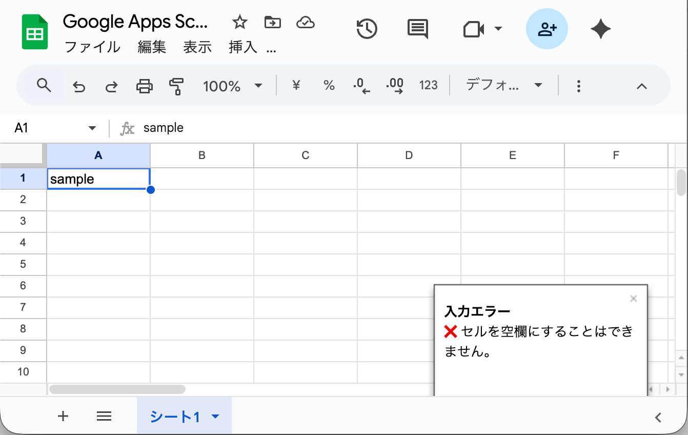Add a new sheet with plus button
The image size is (688, 435).
point(63,416)
